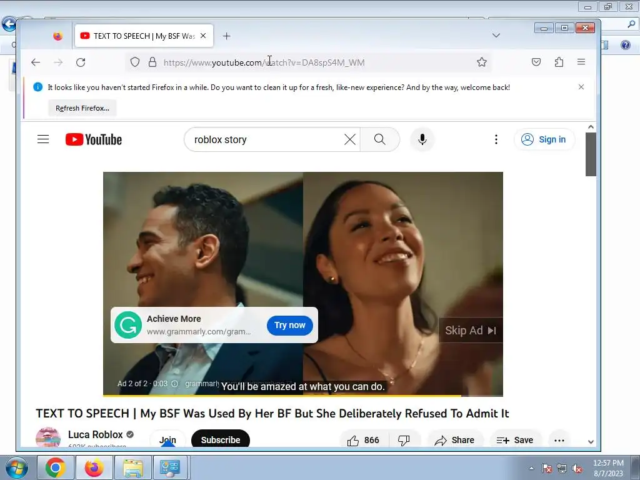Open the network tray icon
Viewport: 640px width, 480px height.
(562, 469)
